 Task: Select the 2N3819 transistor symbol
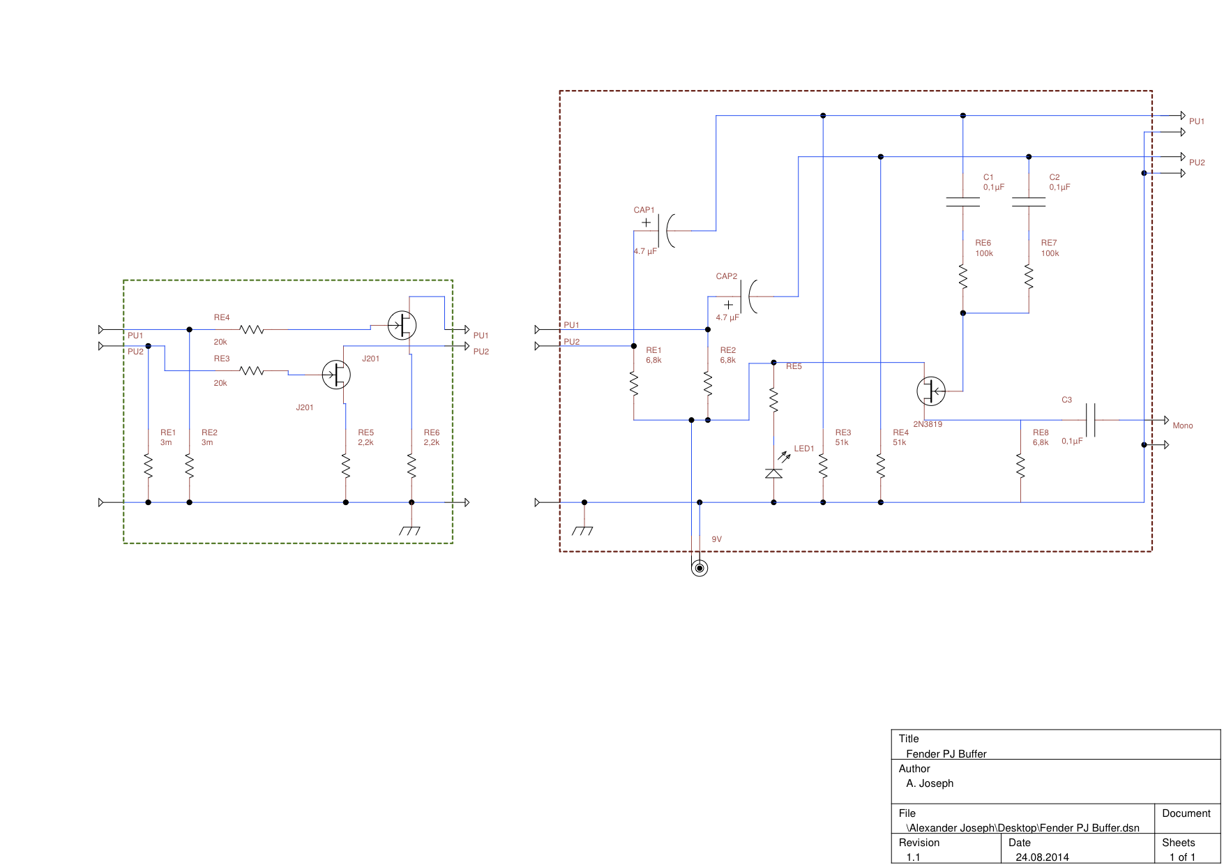[x=931, y=391]
